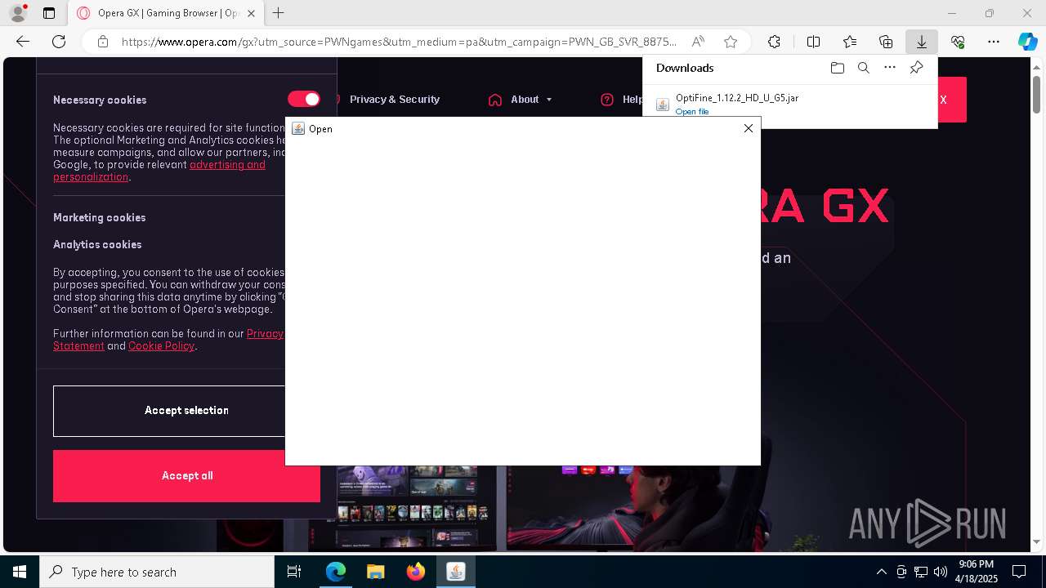Open Task View on taskbar

coord(294,572)
